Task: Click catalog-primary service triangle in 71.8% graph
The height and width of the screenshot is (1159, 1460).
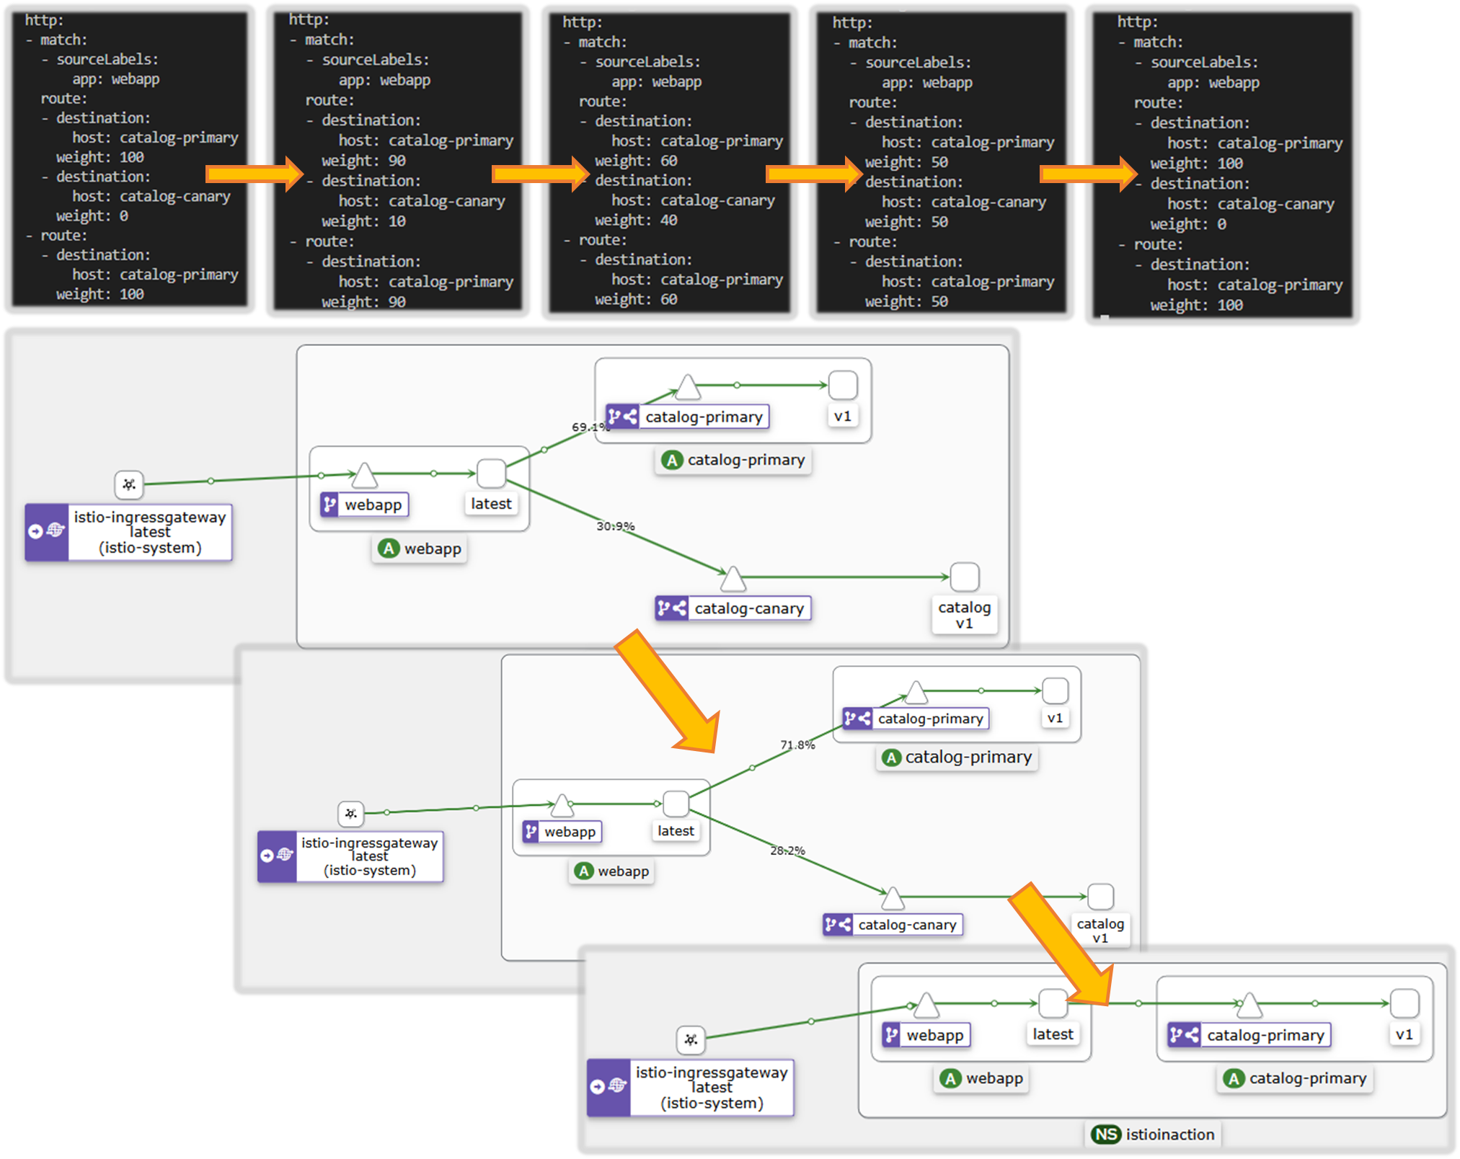Action: pyautogui.click(x=916, y=692)
